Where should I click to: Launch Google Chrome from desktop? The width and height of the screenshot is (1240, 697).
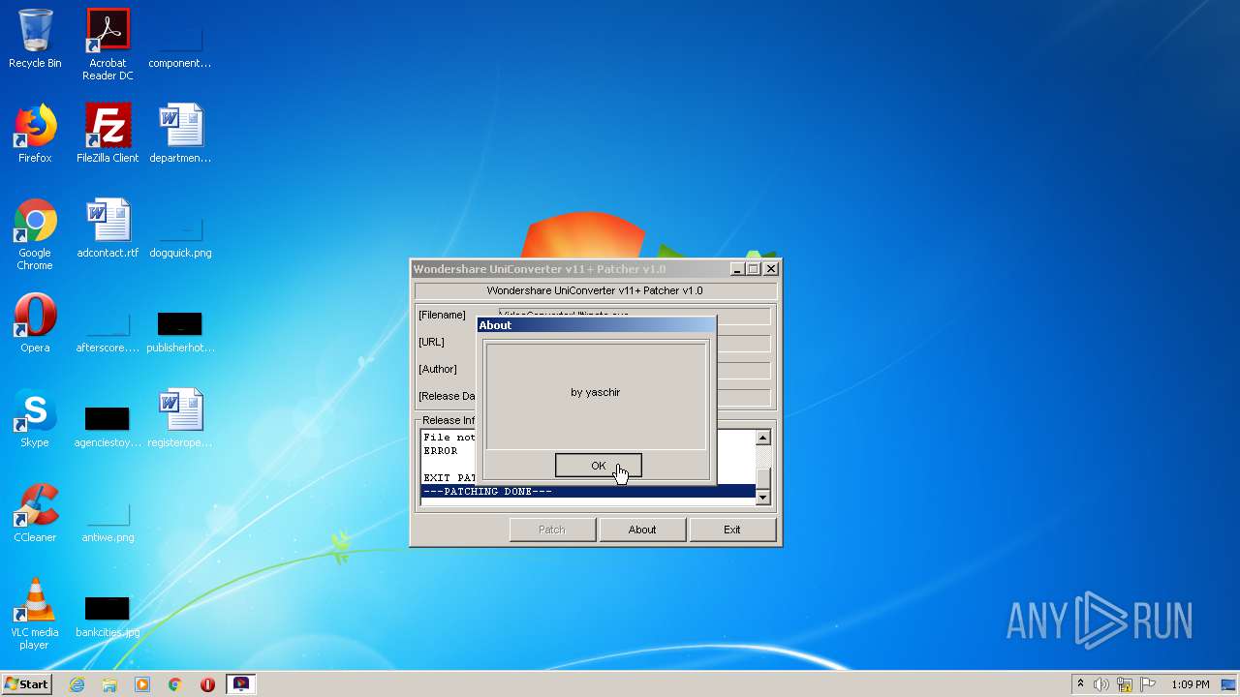pyautogui.click(x=35, y=234)
